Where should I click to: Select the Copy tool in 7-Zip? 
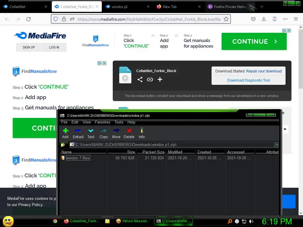pyautogui.click(x=104, y=133)
